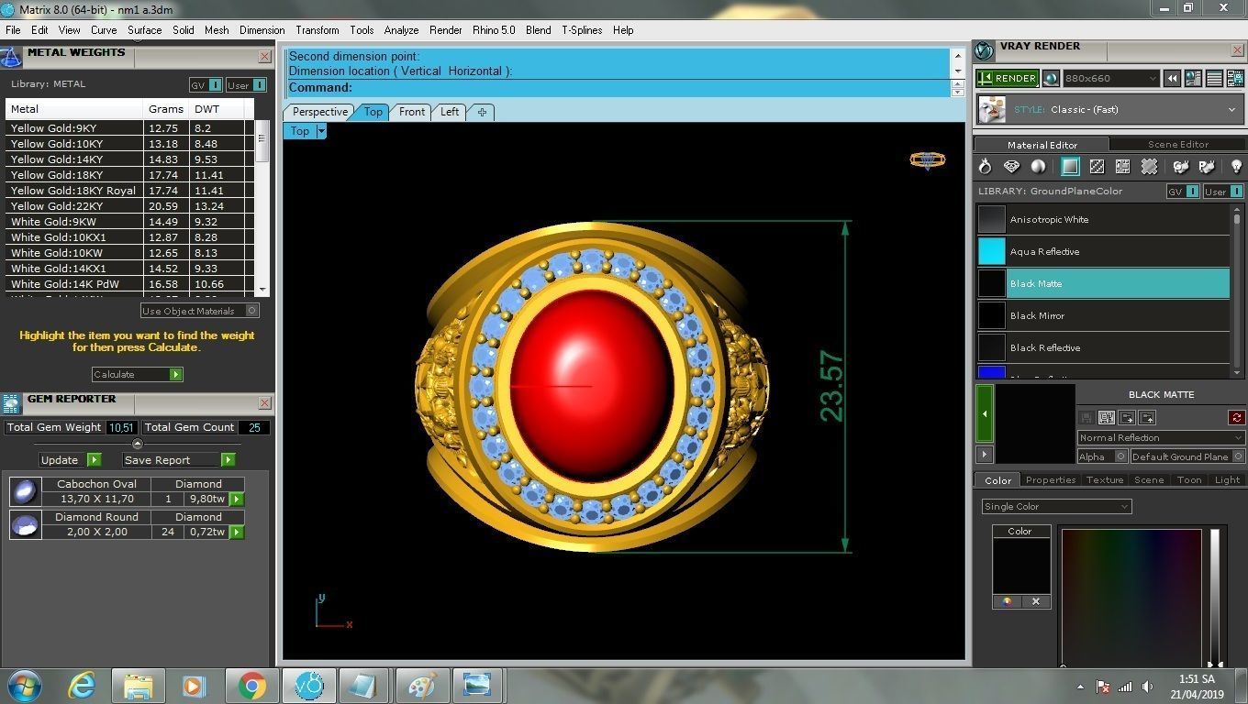Screen dimensions: 1248x704
Task: Click the G teapot material icon
Action: [1181, 167]
